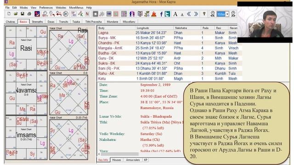Select the Amsa rulers bottom tab
The image size is (294, 165).
coord(133,160)
